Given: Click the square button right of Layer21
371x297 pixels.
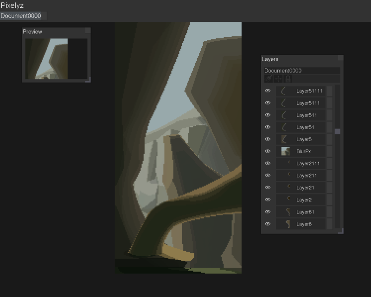Looking at the screenshot, I should pyautogui.click(x=329, y=187).
